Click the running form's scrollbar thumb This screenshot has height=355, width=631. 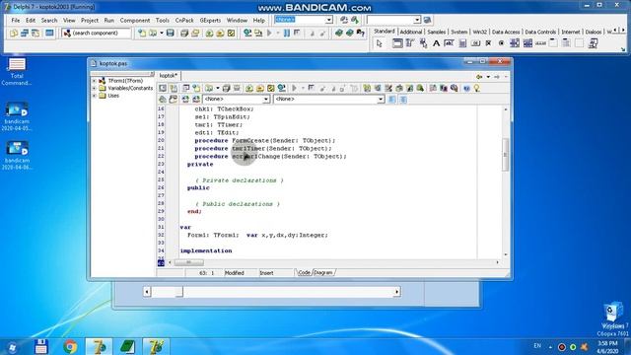[178, 292]
